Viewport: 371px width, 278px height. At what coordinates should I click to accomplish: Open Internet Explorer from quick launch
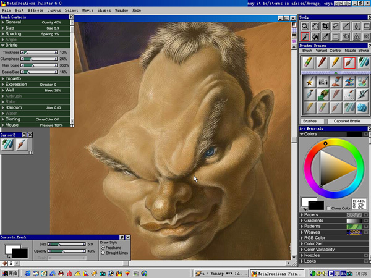point(28,274)
